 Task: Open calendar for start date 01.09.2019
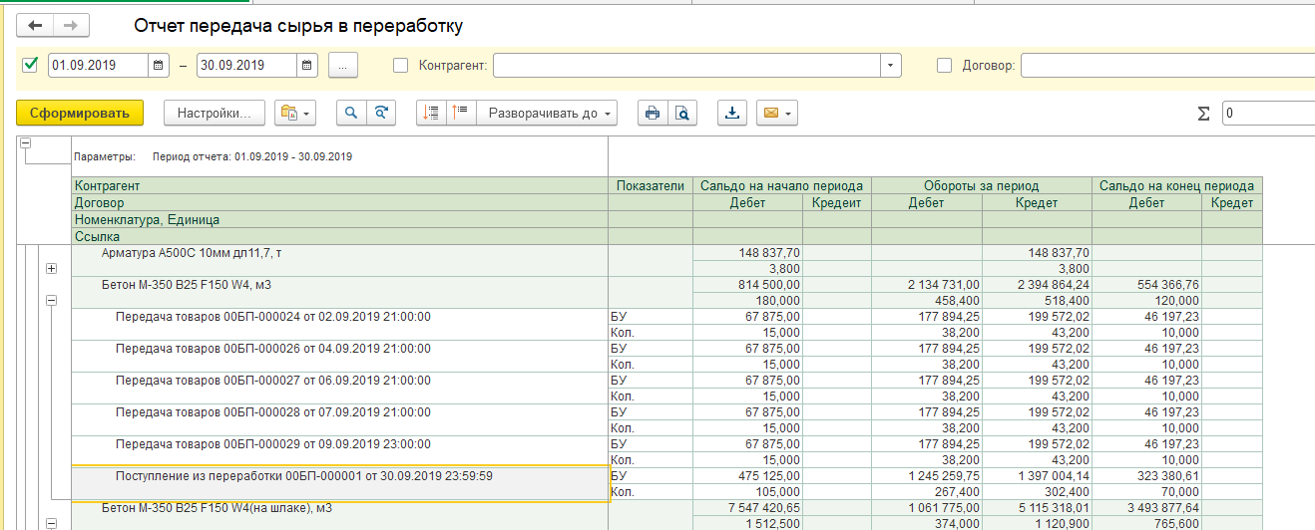[x=159, y=66]
